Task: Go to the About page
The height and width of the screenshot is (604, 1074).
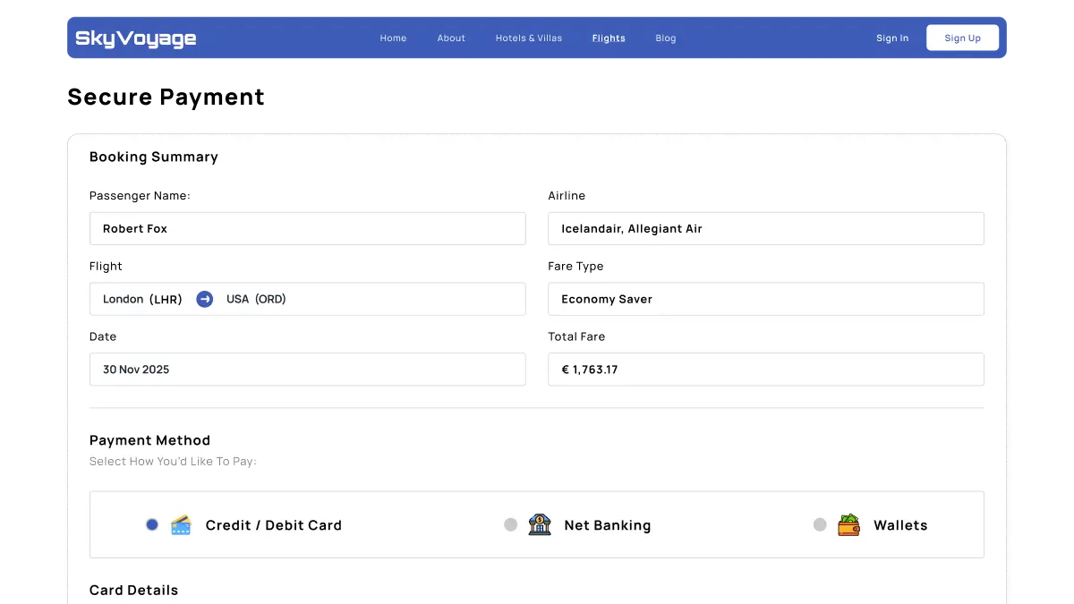Action: [x=451, y=38]
